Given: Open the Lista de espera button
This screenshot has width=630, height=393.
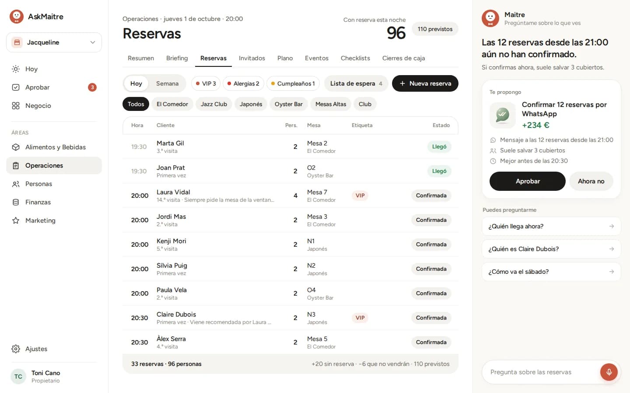Looking at the screenshot, I should (x=356, y=83).
